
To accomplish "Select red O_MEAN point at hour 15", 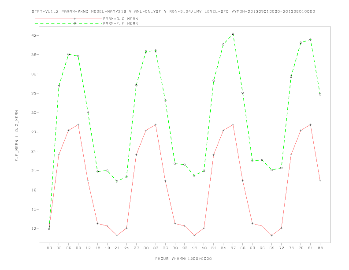I will tap(97, 223).
